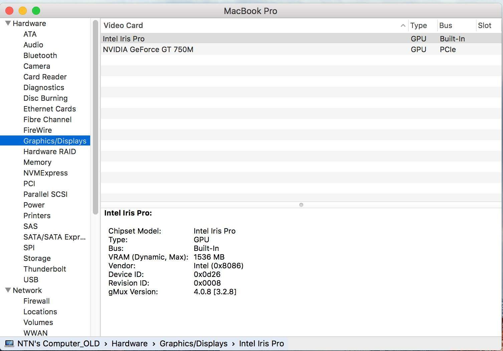
Task: Select ATA in the sidebar
Action: pyautogui.click(x=30, y=34)
